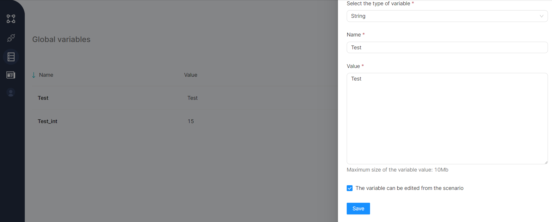Image resolution: width=552 pixels, height=222 pixels.
Task: Focus the Name input field
Action: [447, 48]
